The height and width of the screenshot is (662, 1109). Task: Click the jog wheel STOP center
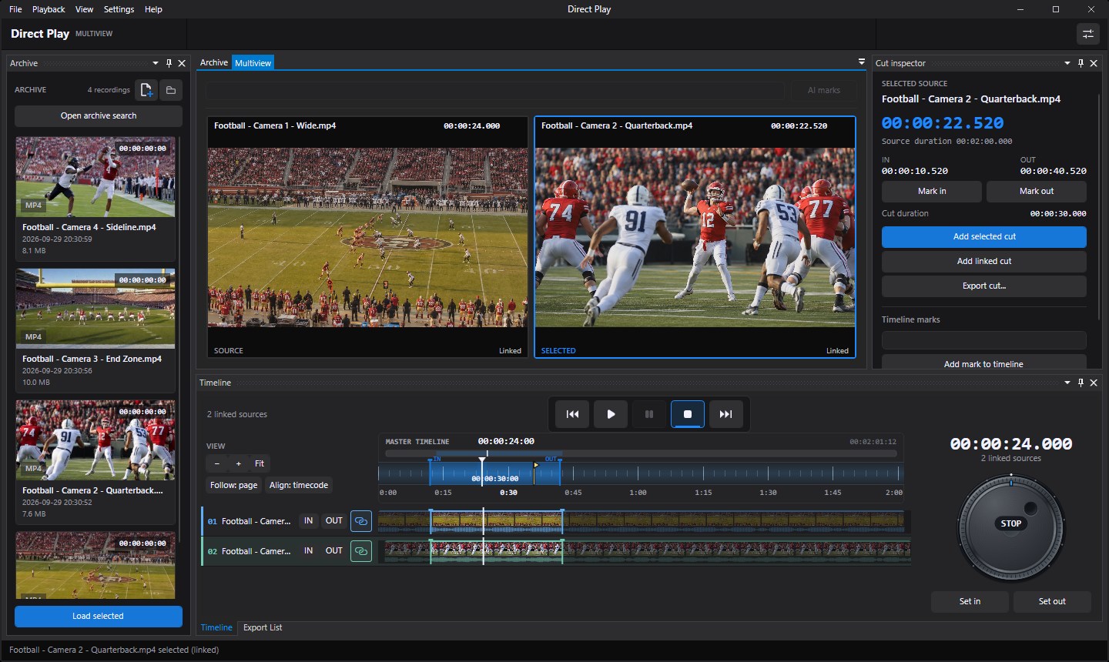click(x=1011, y=523)
